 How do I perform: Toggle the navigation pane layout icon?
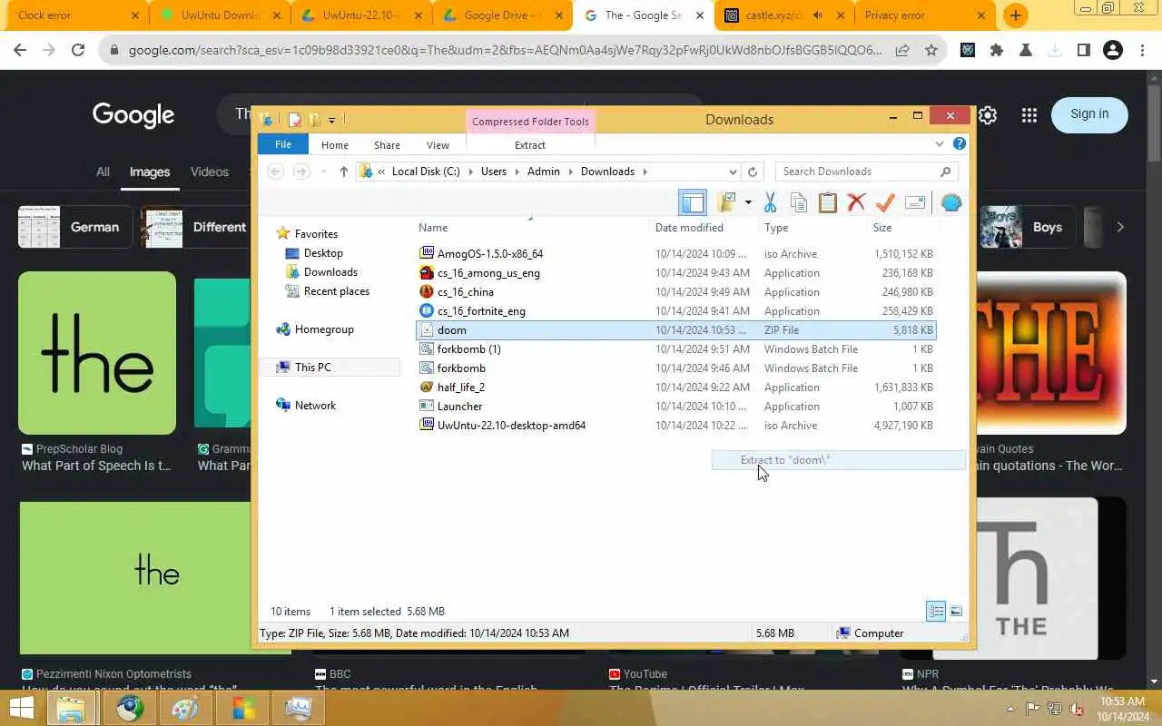(693, 202)
